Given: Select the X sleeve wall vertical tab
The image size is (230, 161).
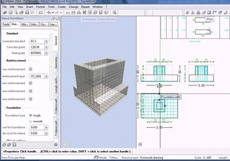Looking at the screenshot, I should (x=56, y=106).
